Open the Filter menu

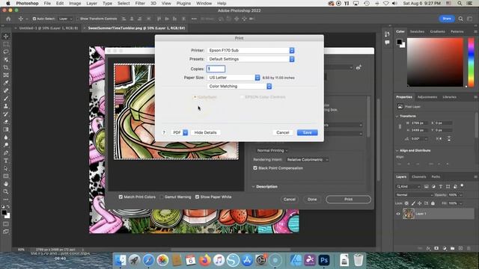[140, 3]
